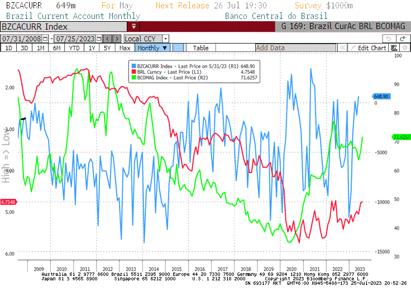Click the Survey $1000m text
The height and width of the screenshot is (296, 411).
click(x=324, y=6)
